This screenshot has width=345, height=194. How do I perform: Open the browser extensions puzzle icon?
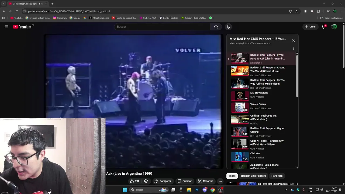(318, 11)
